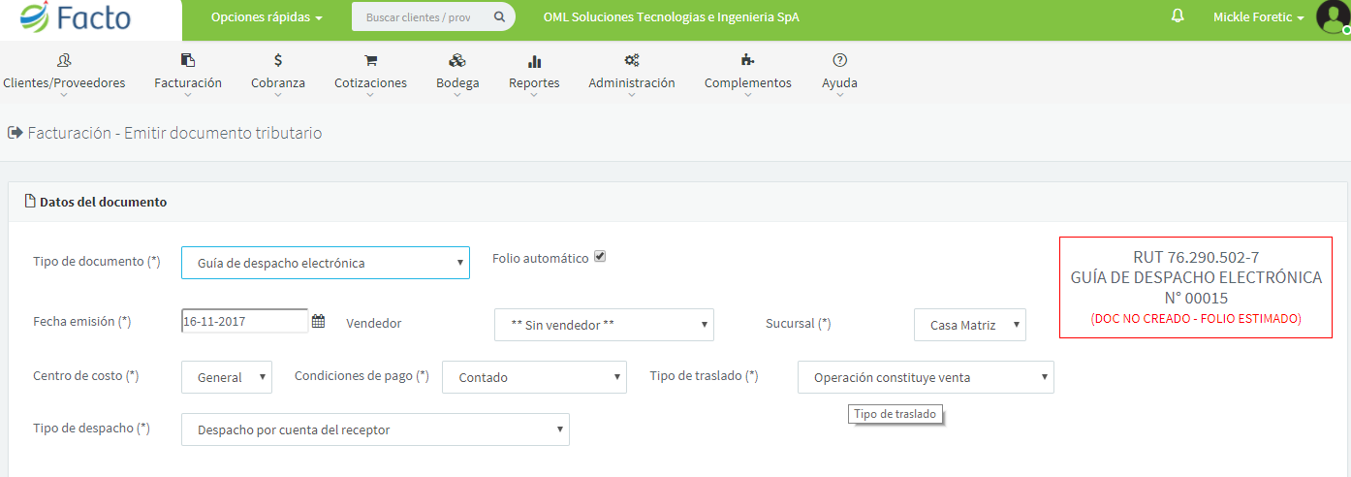
Task: Open the Tipo de documento dropdown
Action: 326,263
